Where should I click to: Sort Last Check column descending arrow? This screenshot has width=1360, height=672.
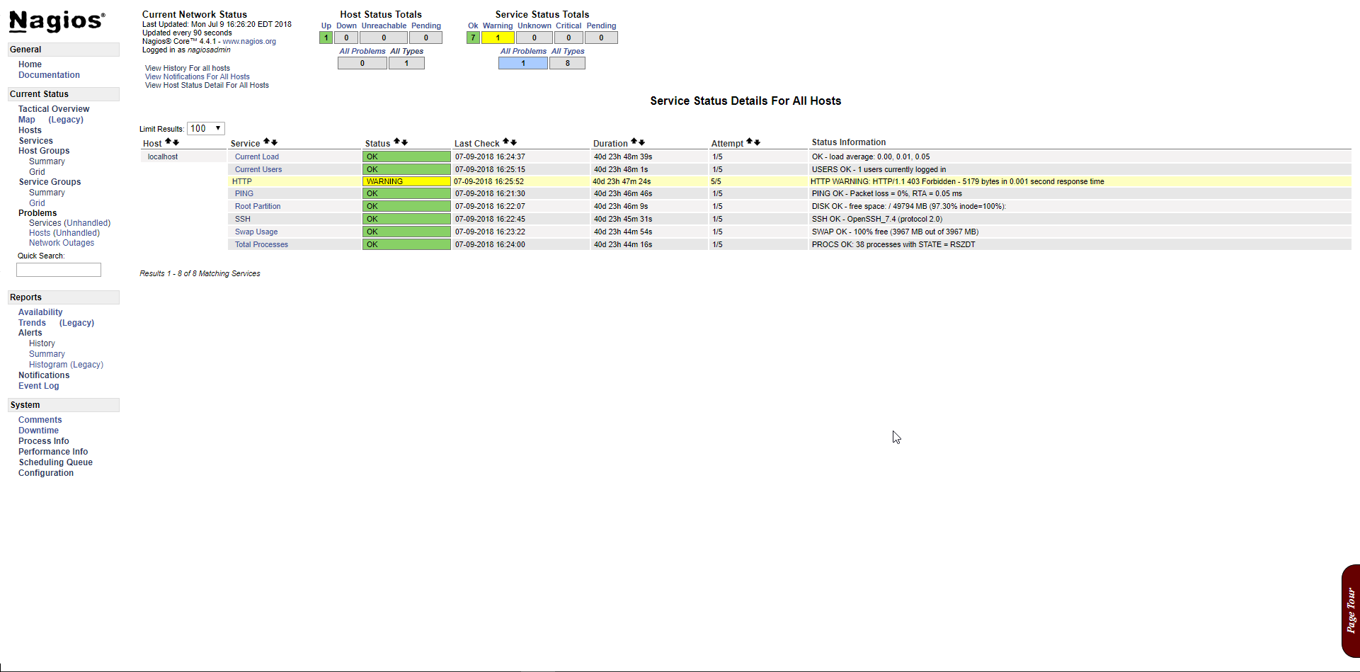coord(513,142)
